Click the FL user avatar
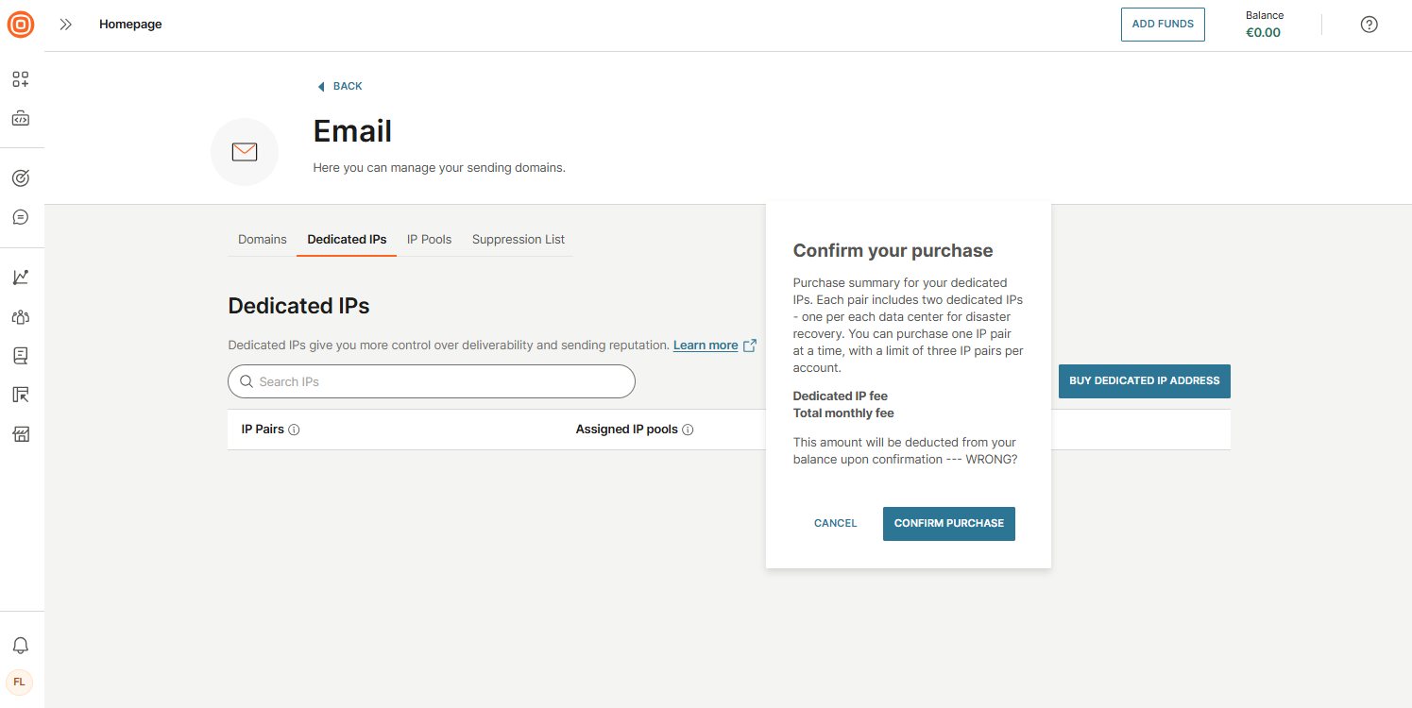1412x708 pixels. (x=19, y=682)
